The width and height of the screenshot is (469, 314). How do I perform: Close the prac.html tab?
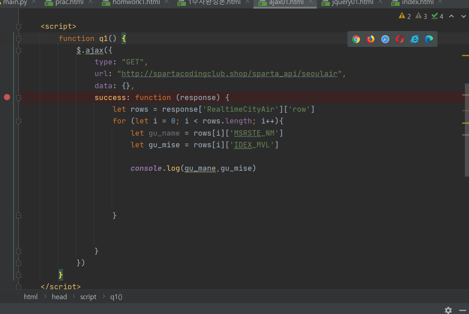coord(90,2)
